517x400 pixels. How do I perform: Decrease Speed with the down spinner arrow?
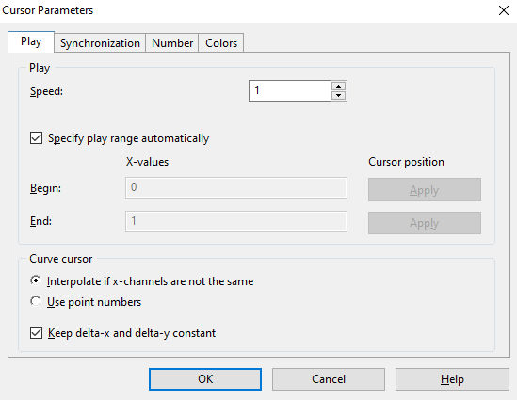pyautogui.click(x=338, y=96)
